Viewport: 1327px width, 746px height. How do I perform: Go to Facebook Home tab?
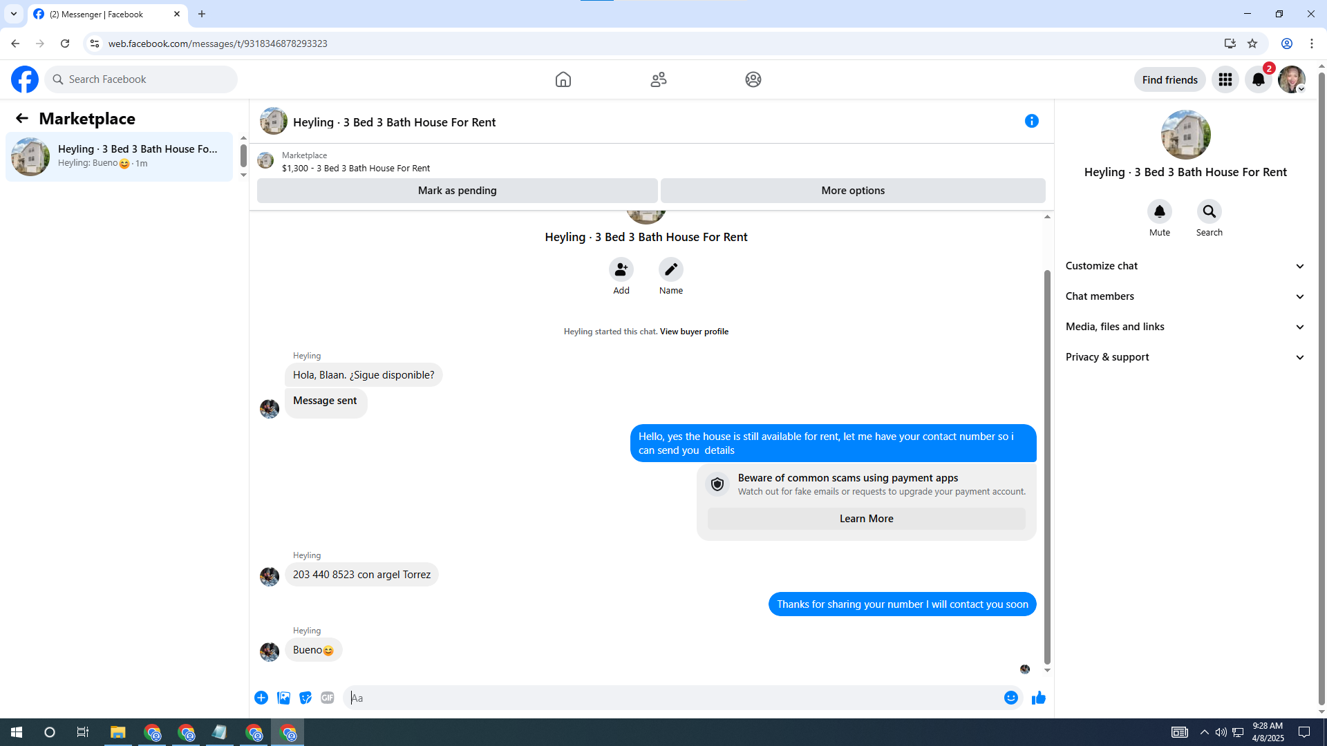tap(563, 80)
